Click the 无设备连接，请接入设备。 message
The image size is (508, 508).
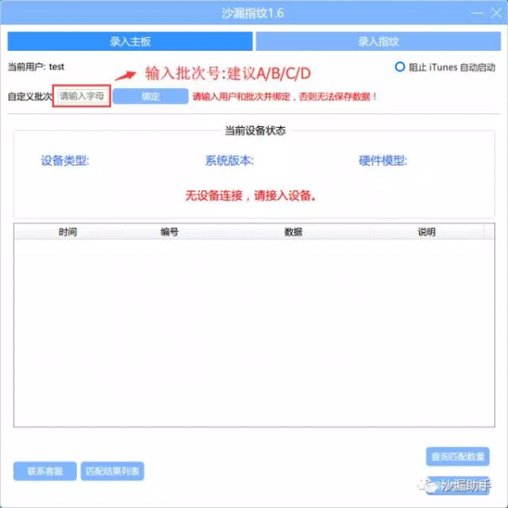tap(251, 196)
